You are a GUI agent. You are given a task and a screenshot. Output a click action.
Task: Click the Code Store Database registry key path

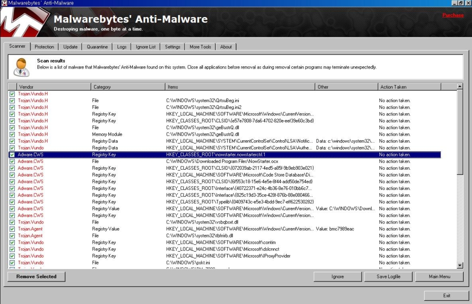[240, 175]
